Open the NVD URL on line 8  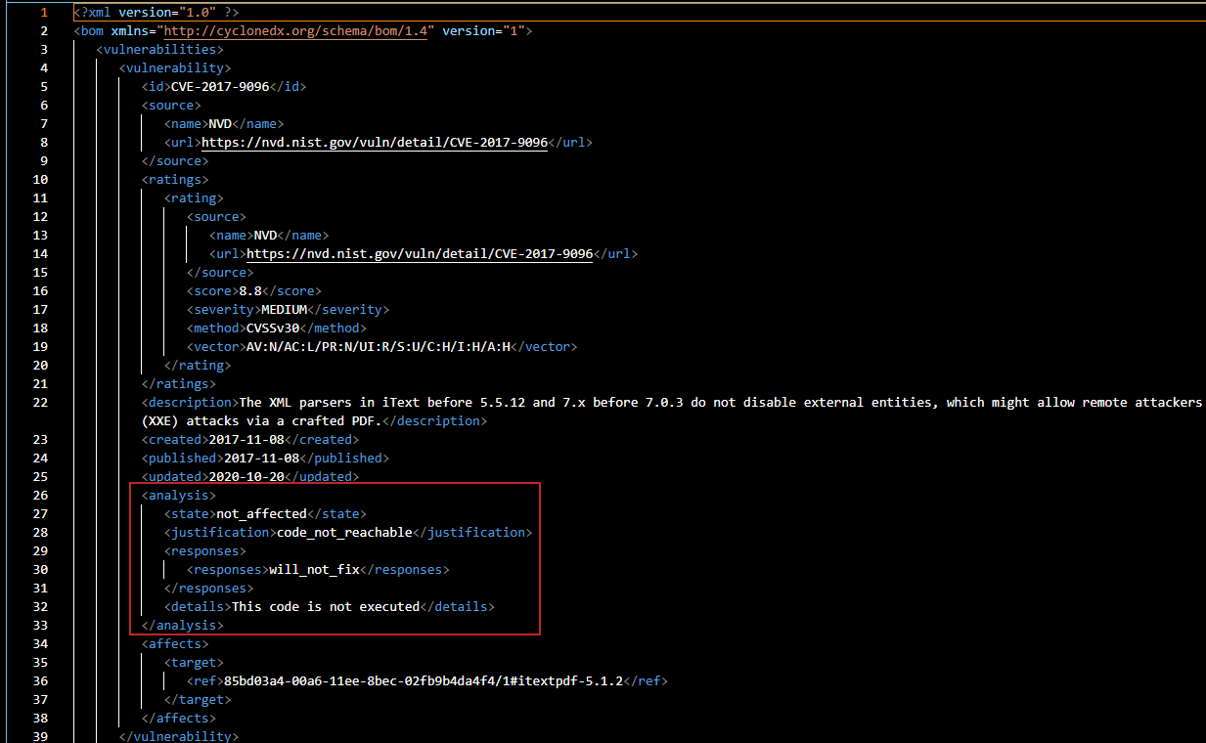point(374,142)
